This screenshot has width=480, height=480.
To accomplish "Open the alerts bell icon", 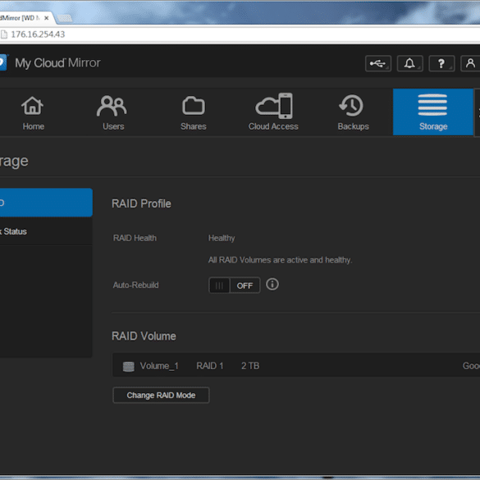I will pyautogui.click(x=410, y=63).
